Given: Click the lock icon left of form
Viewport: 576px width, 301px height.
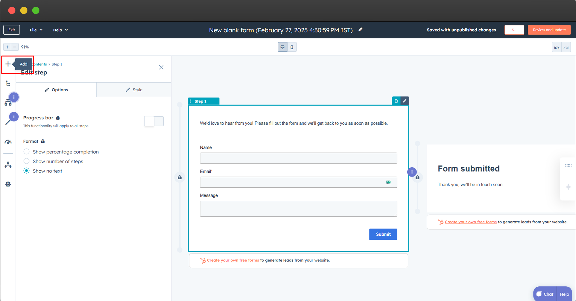Looking at the screenshot, I should (x=180, y=177).
